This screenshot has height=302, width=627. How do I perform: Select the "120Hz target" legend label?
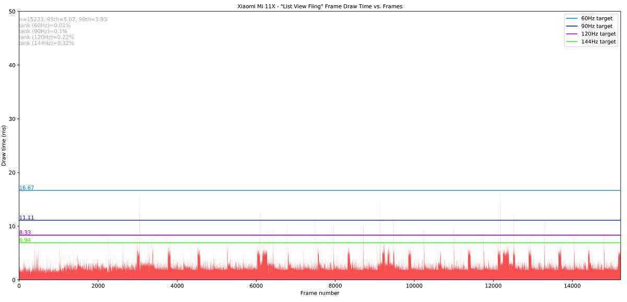(x=598, y=34)
